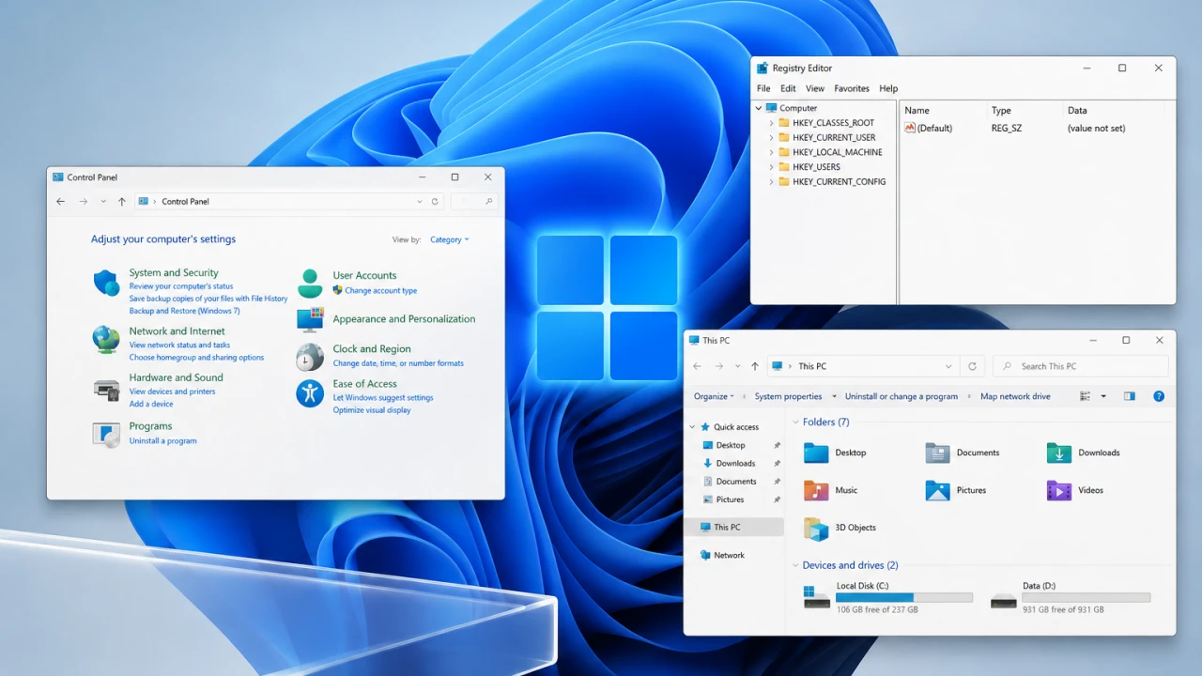The width and height of the screenshot is (1202, 676).
Task: Open the Videos folder icon
Action: [x=1059, y=490]
